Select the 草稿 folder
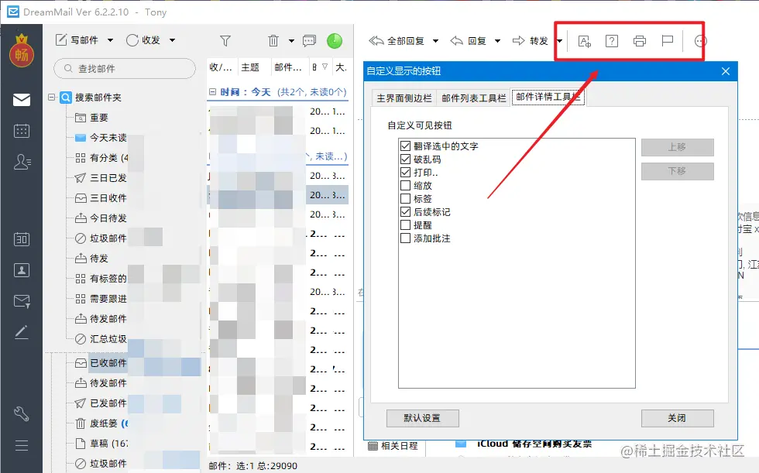The height and width of the screenshot is (473, 759). pyautogui.click(x=101, y=444)
